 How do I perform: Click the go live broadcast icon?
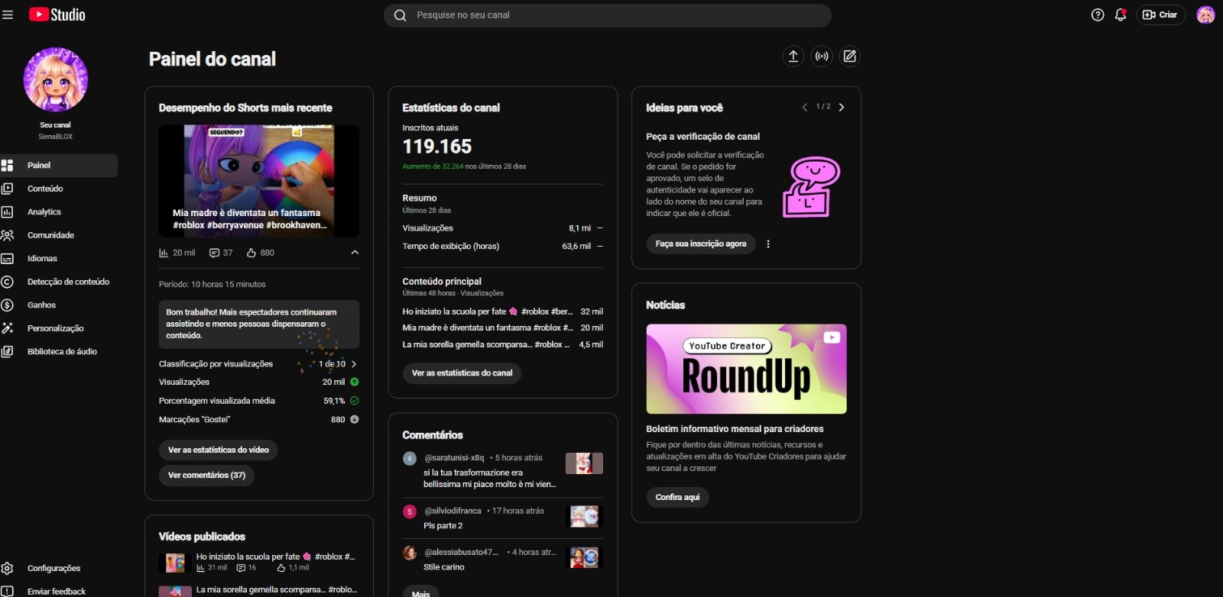pos(822,56)
